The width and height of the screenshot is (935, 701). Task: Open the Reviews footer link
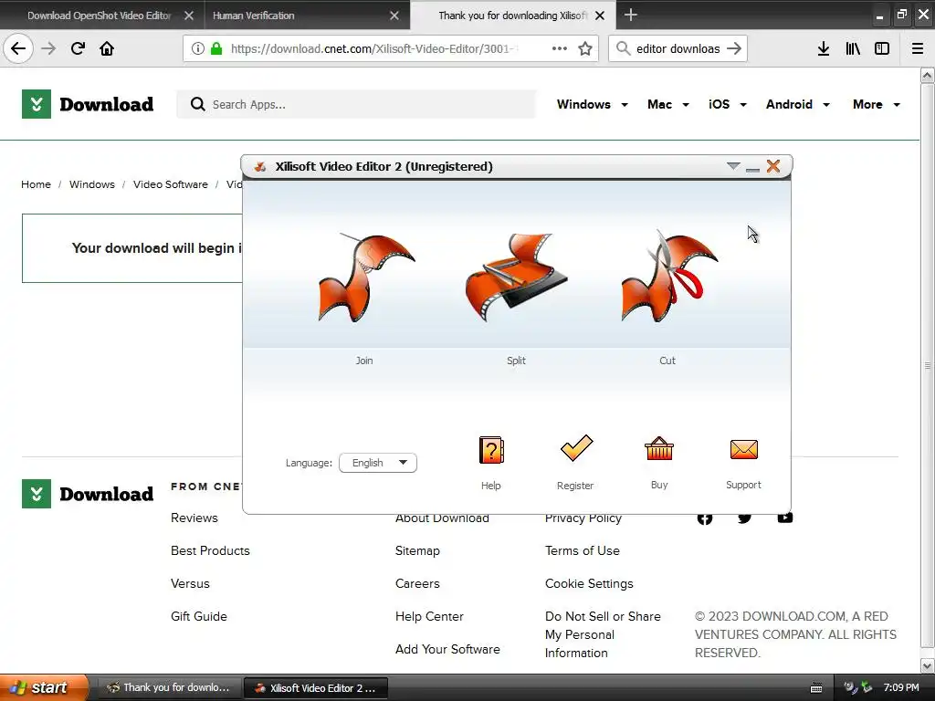tap(194, 518)
